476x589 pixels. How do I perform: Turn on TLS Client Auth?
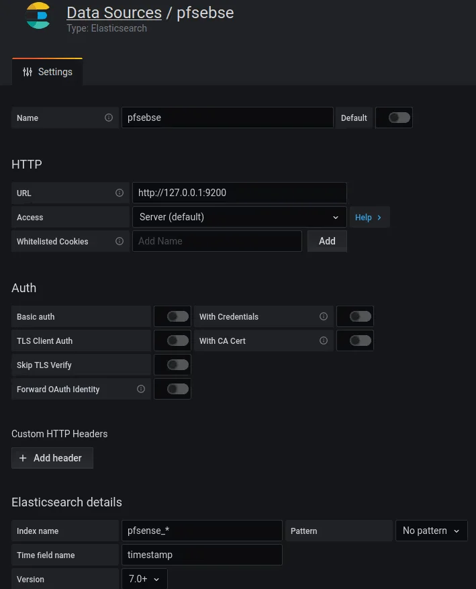(x=177, y=341)
